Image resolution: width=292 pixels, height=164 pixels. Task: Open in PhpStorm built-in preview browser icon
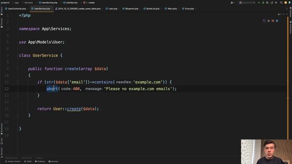264,20
